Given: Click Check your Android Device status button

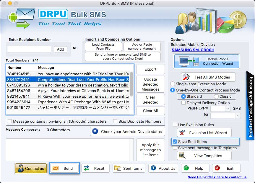Looking at the screenshot, I should (128, 131).
